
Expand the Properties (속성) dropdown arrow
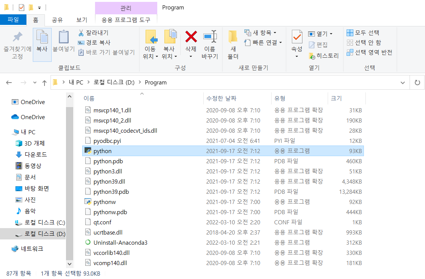tap(297, 57)
